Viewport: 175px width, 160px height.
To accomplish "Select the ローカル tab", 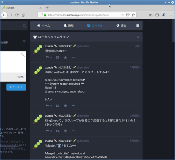I will (95, 26).
